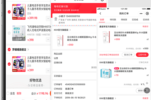This screenshot has height=100, width=151.
Task: Tap the 秒杀 tagged mask product title
Action: point(130,70)
